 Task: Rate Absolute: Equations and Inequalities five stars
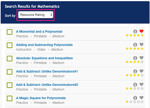142,62
